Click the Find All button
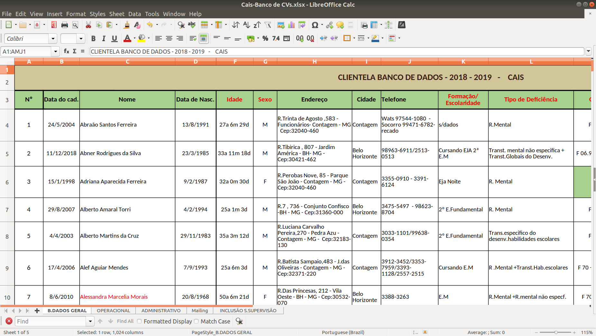The image size is (596, 336). (125, 321)
